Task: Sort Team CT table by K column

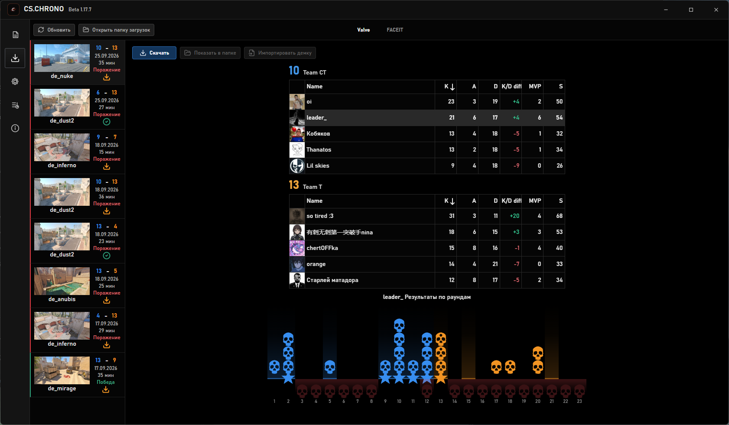Action: pos(446,87)
